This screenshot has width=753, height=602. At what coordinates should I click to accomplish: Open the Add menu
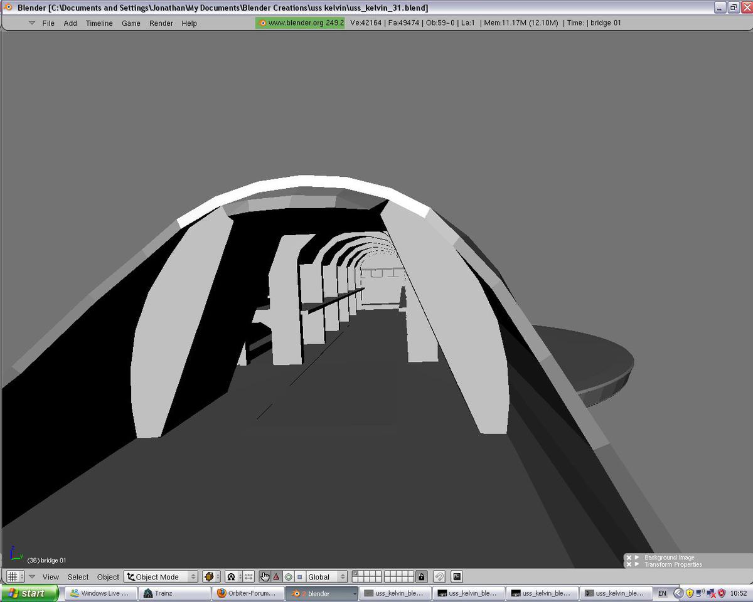tap(70, 23)
